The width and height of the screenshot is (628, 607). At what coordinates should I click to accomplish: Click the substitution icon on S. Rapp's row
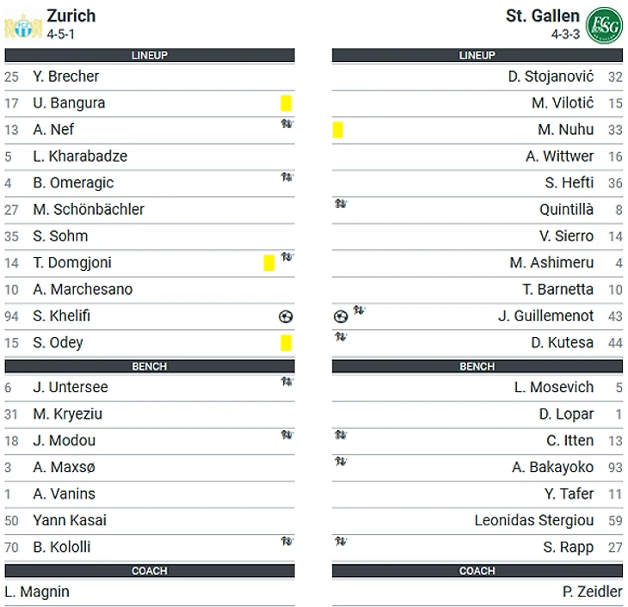point(341,542)
